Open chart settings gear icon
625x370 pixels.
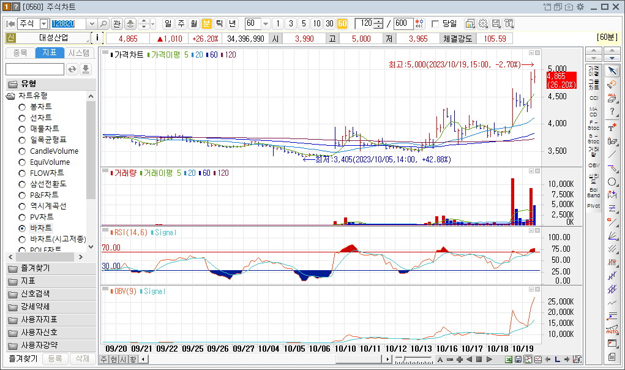[x=483, y=23]
